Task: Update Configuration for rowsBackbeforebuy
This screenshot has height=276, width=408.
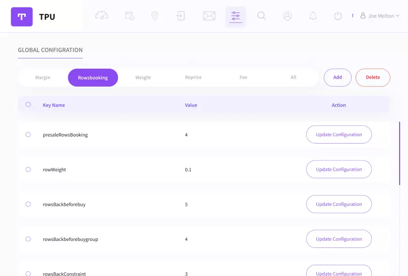Action: [x=339, y=204]
